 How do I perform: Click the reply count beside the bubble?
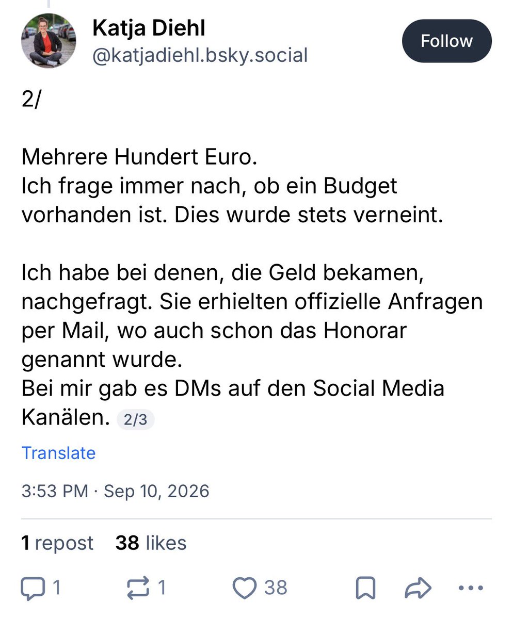tap(57, 588)
